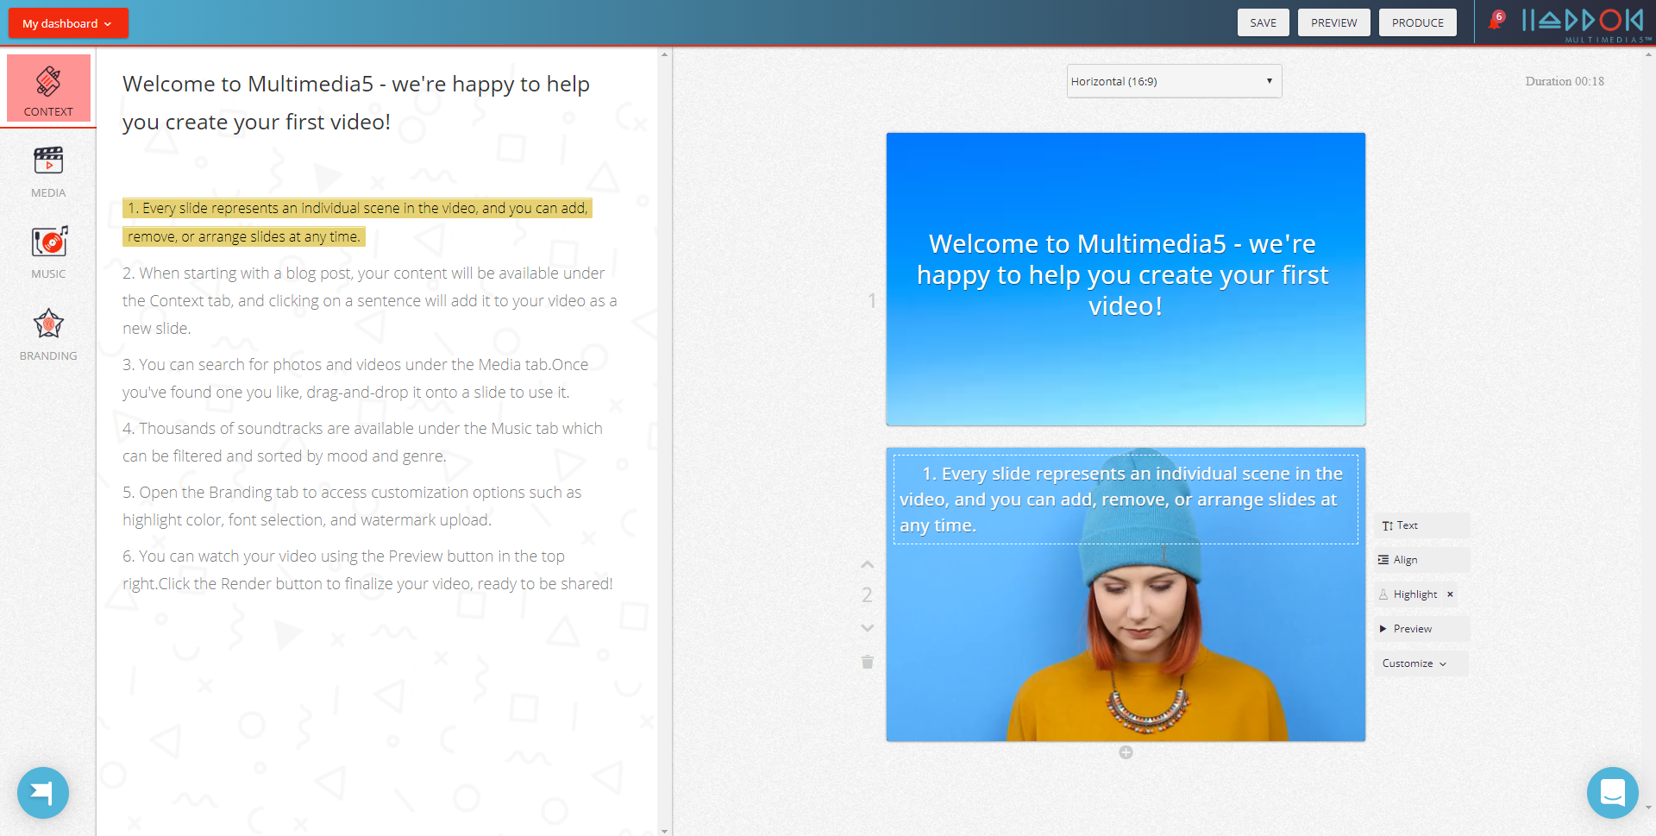Image resolution: width=1656 pixels, height=836 pixels.
Task: Click the Context panel scroll up arrow
Action: (x=664, y=54)
